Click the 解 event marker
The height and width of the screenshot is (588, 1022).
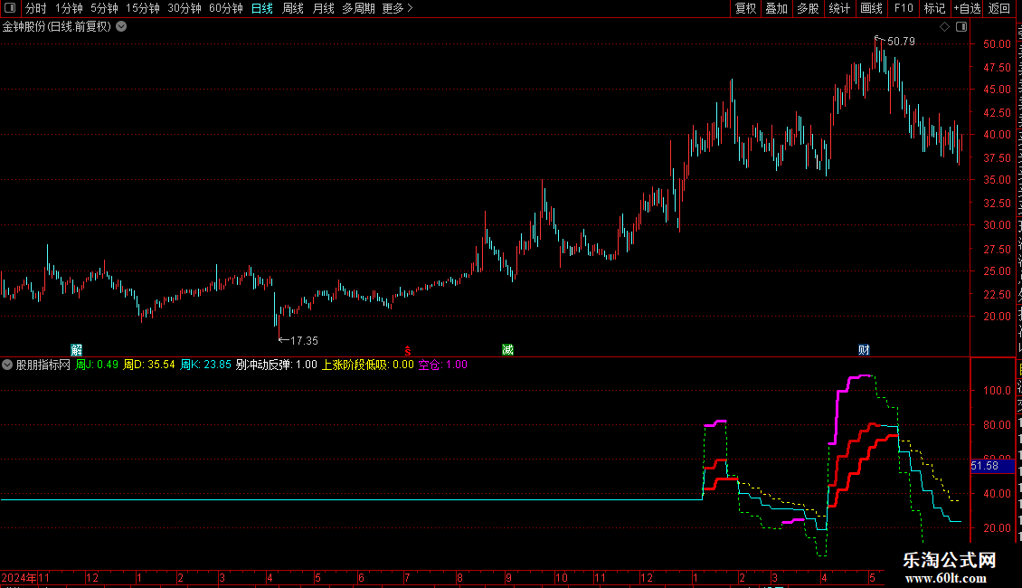point(76,350)
